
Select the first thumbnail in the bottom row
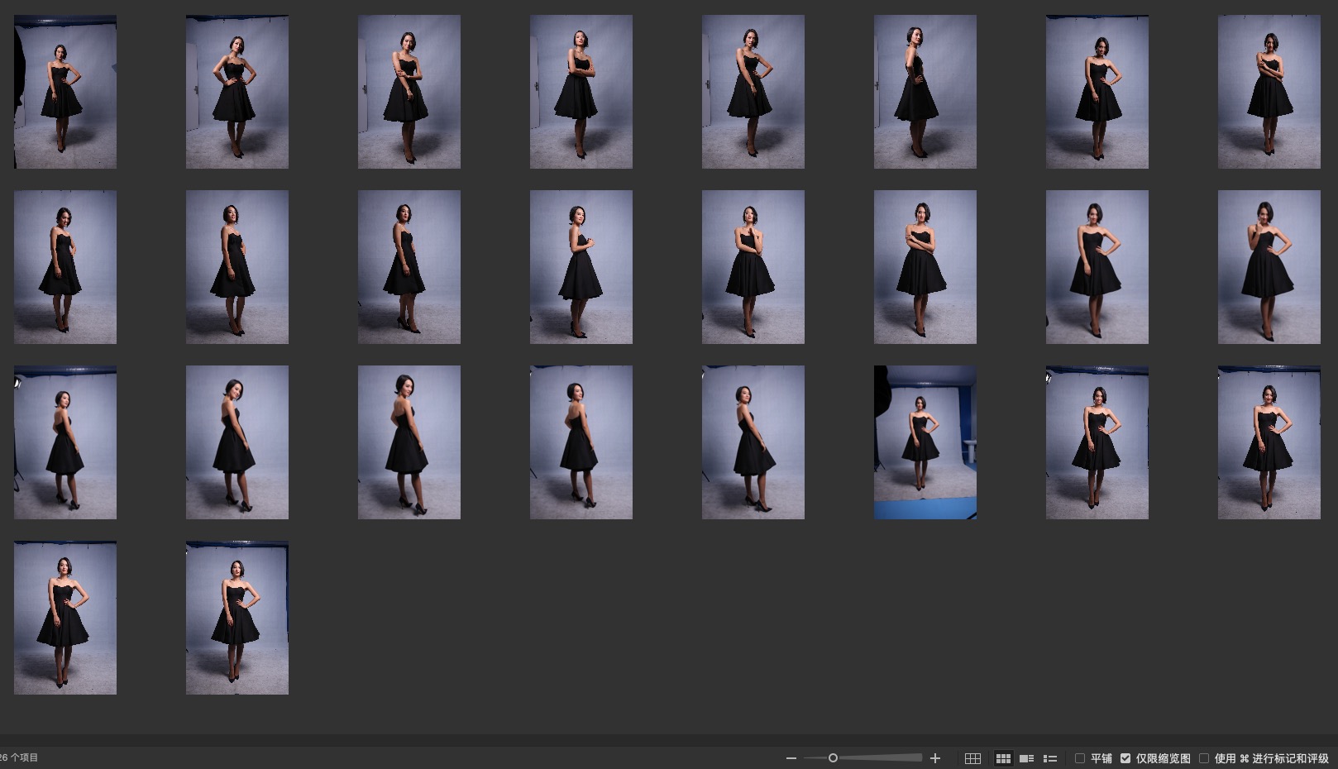coord(65,618)
